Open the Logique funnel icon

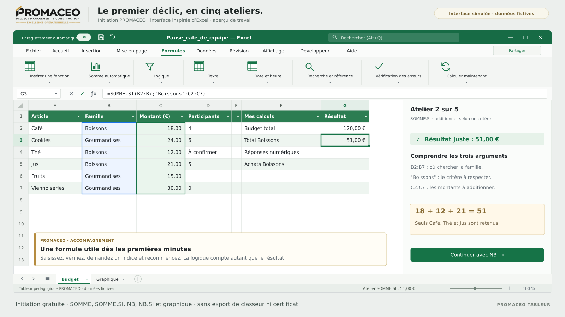[x=150, y=67]
